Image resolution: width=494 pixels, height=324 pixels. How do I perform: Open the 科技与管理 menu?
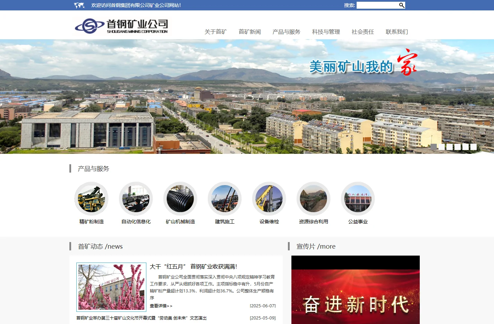pos(326,32)
